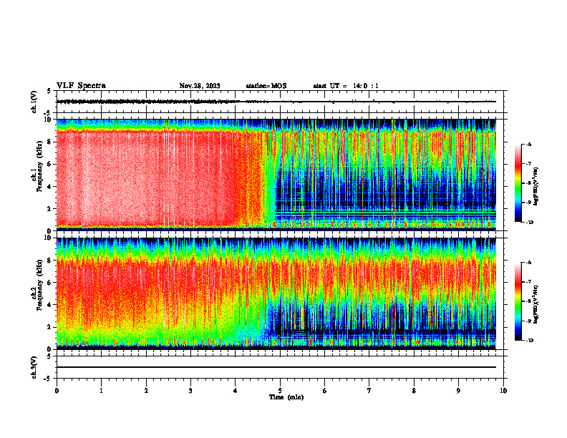Click the "2" kHz tick of ch.2 spectrogram
This screenshot has height=438, width=567.
click(49, 327)
